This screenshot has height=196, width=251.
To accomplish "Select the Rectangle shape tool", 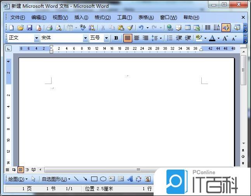I will coord(94,178).
